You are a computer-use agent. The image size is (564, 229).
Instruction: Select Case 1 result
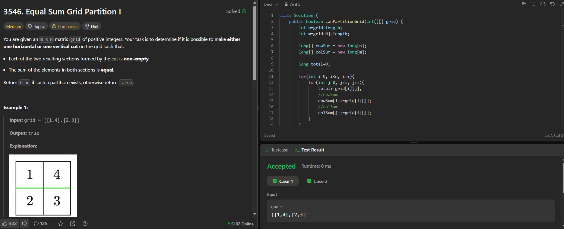(x=283, y=181)
